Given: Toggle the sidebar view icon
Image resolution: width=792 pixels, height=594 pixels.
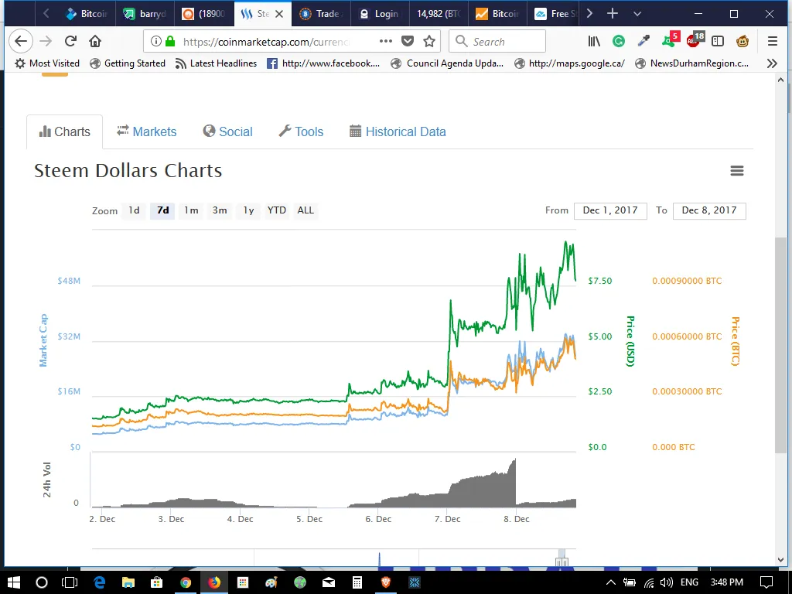Looking at the screenshot, I should [718, 42].
